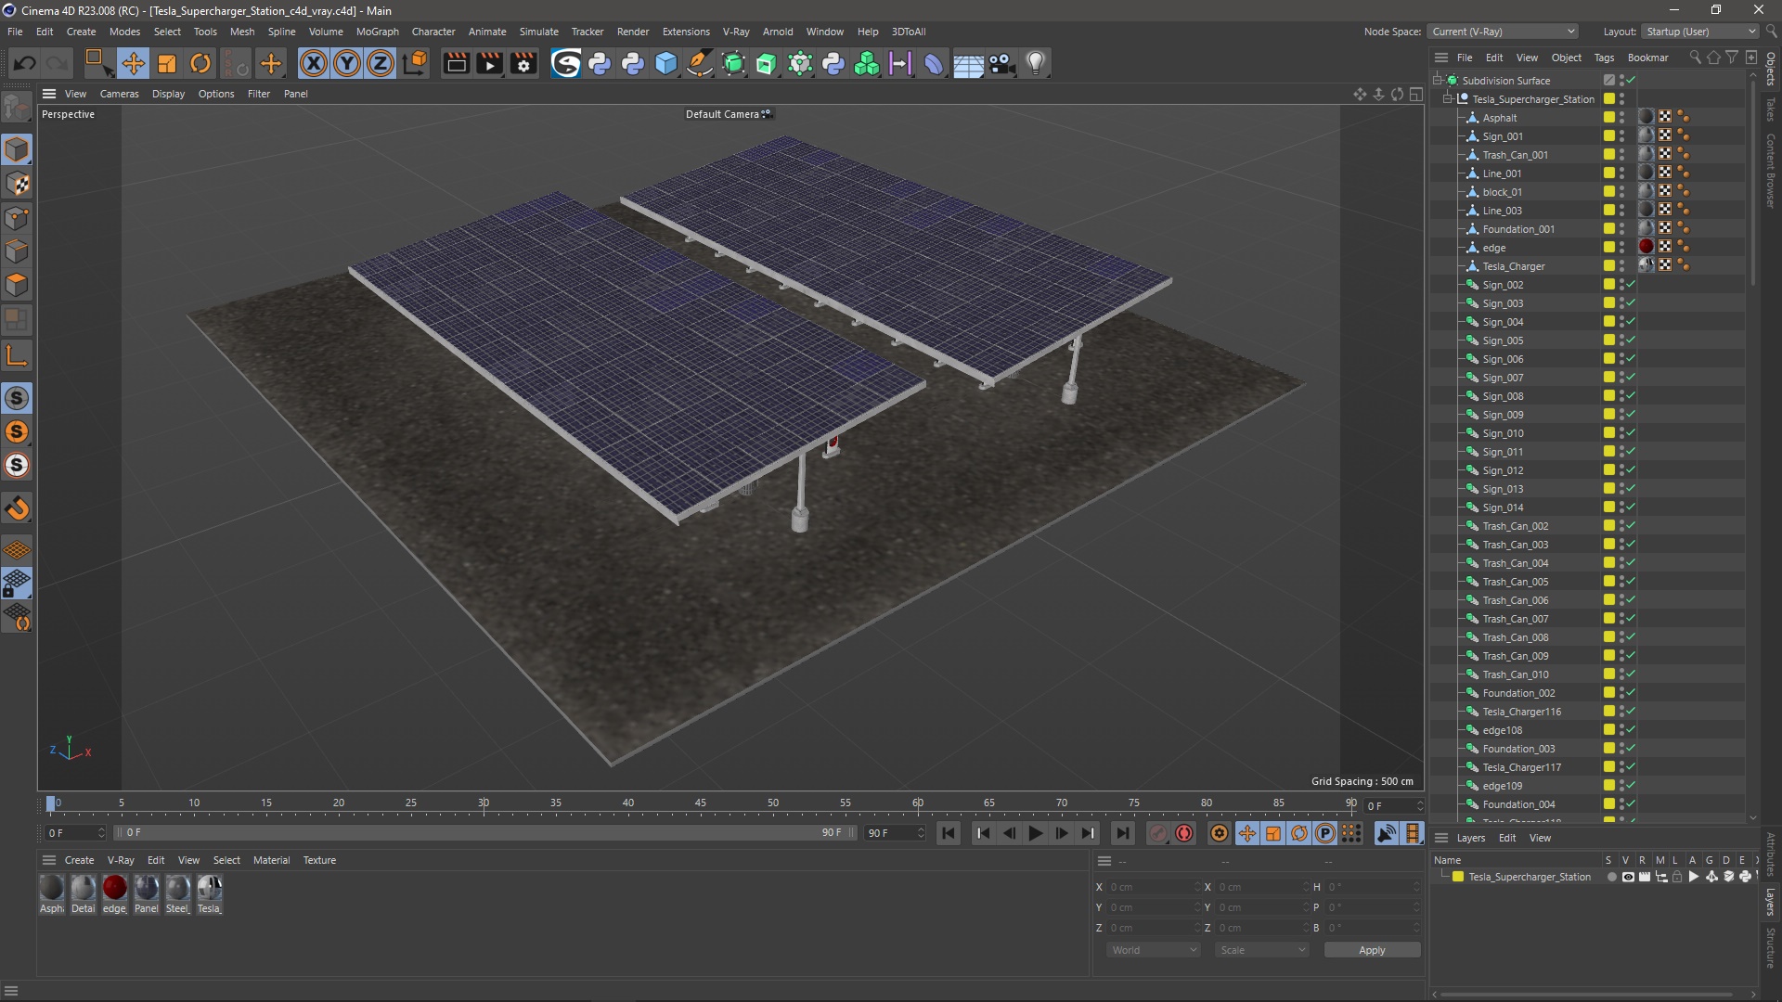Open Node Space dropdown
The height and width of the screenshot is (1002, 1782).
coord(1503,32)
